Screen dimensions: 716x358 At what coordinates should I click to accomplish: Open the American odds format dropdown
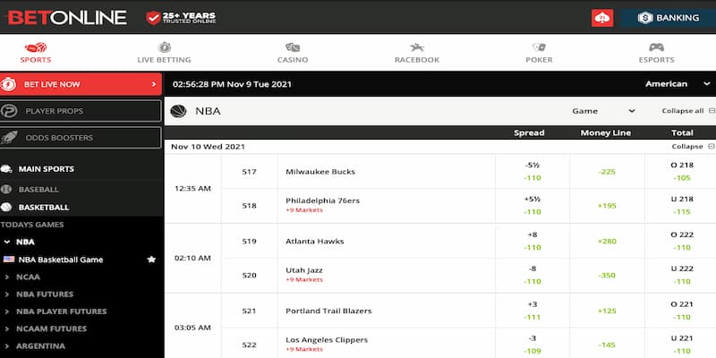pyautogui.click(x=678, y=84)
